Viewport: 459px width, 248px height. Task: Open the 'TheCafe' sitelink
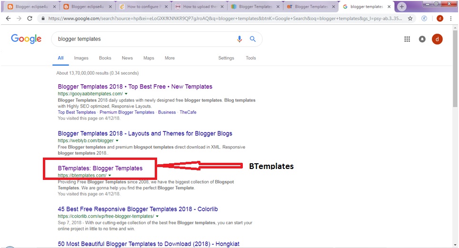point(188,112)
